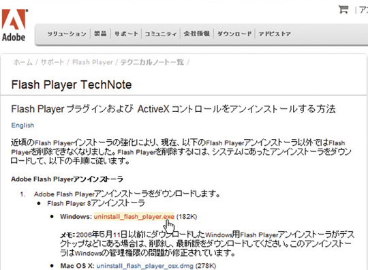Click the Adobe logo

coord(14,25)
